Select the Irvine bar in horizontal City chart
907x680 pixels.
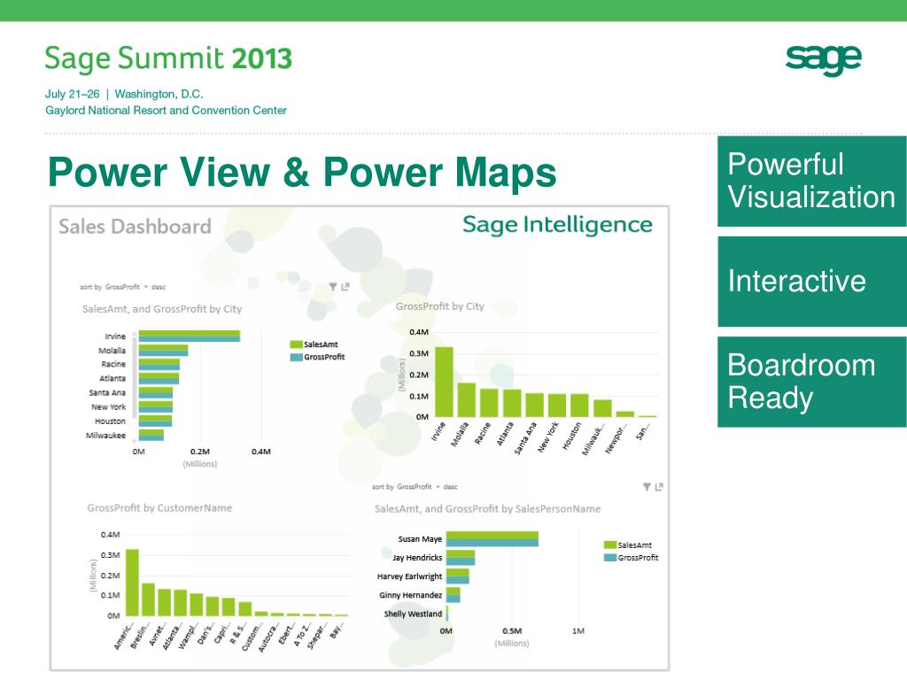pyautogui.click(x=190, y=336)
